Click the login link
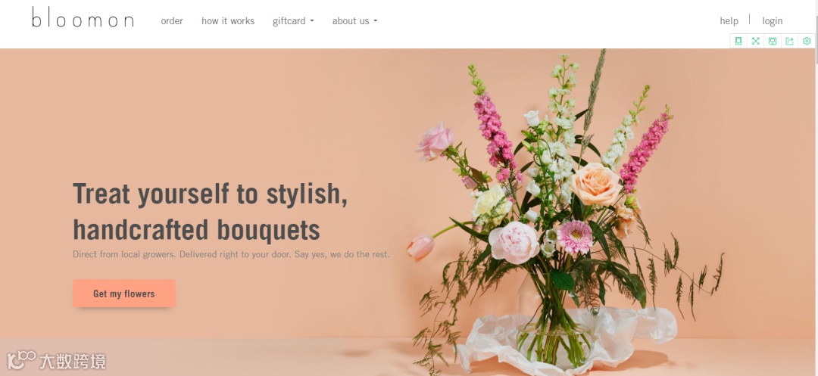Viewport: 818px width, 376px height. (772, 21)
